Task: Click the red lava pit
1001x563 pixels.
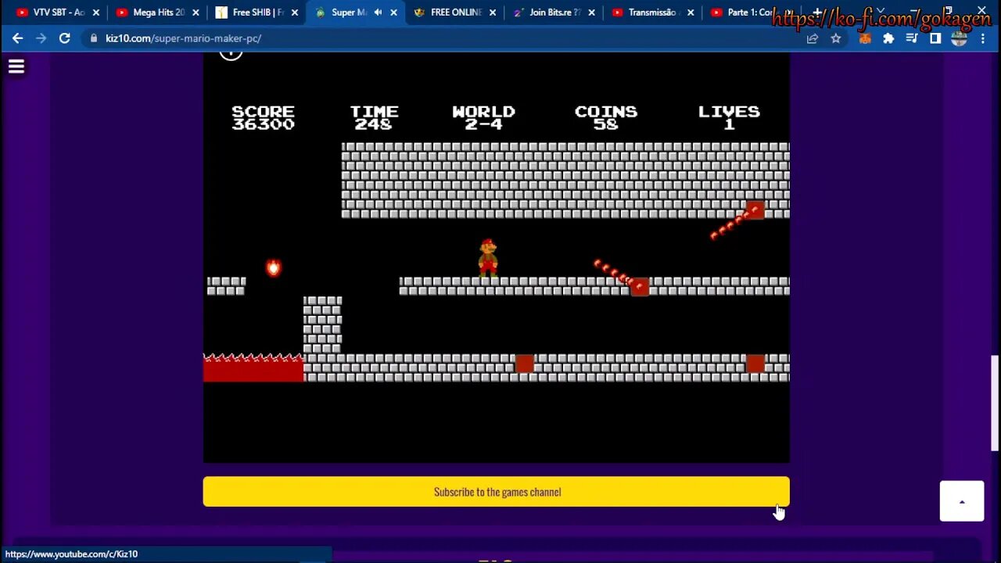Action: (253, 368)
